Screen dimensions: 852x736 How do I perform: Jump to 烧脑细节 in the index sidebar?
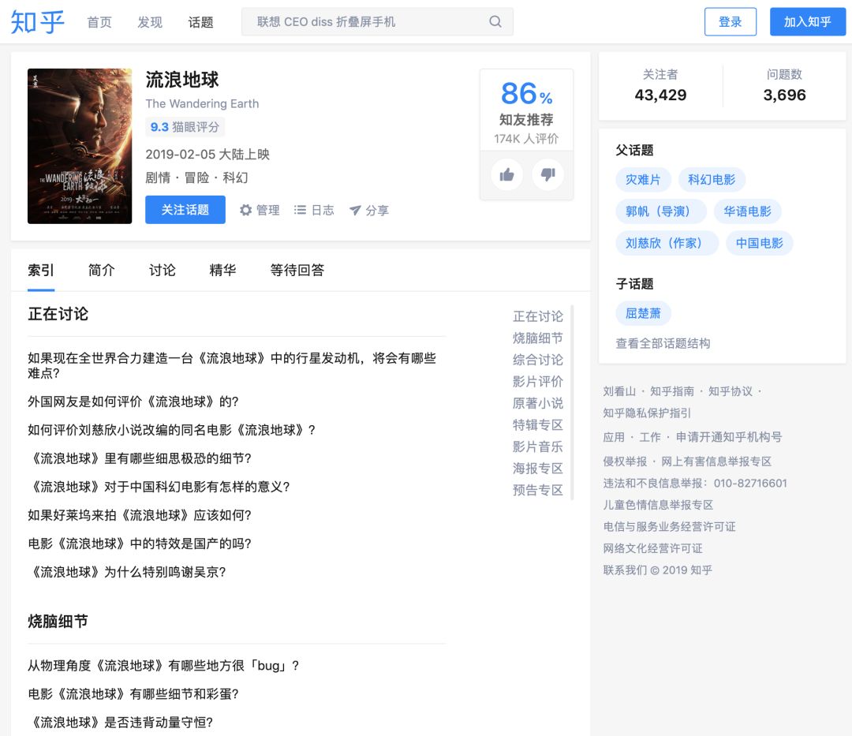538,338
